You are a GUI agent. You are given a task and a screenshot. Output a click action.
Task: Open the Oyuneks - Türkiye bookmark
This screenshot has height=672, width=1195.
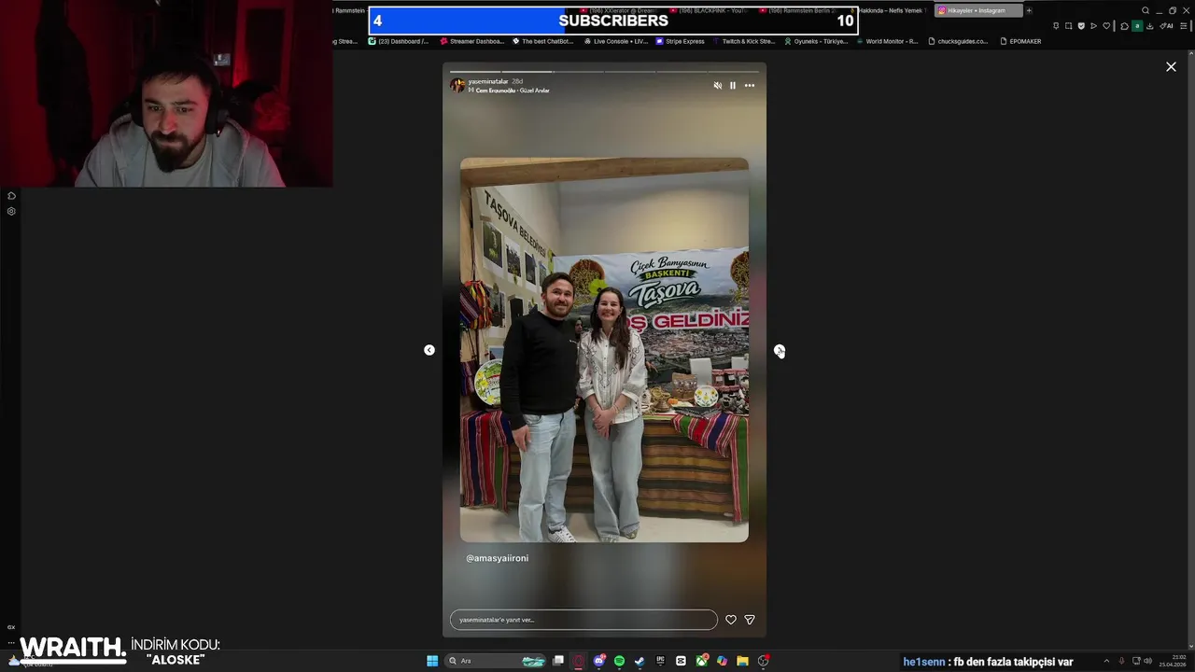click(x=816, y=41)
